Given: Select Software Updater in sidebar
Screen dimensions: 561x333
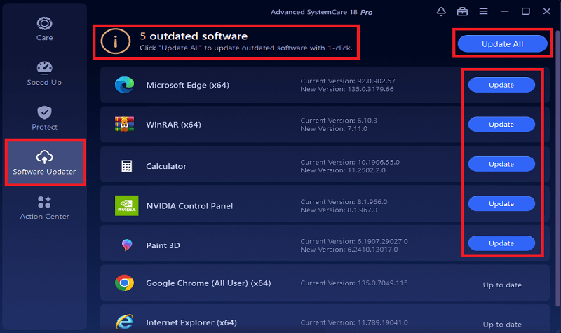Looking at the screenshot, I should coord(45,163).
